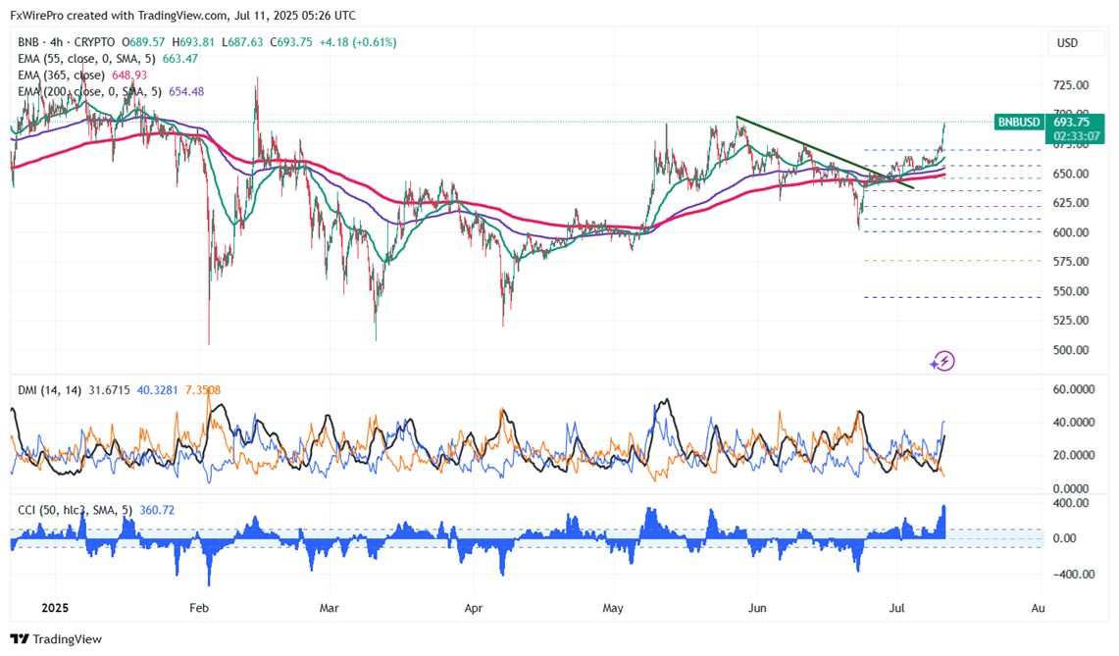Click the Jun label on time axis
This screenshot has width=1119, height=656.
757,608
